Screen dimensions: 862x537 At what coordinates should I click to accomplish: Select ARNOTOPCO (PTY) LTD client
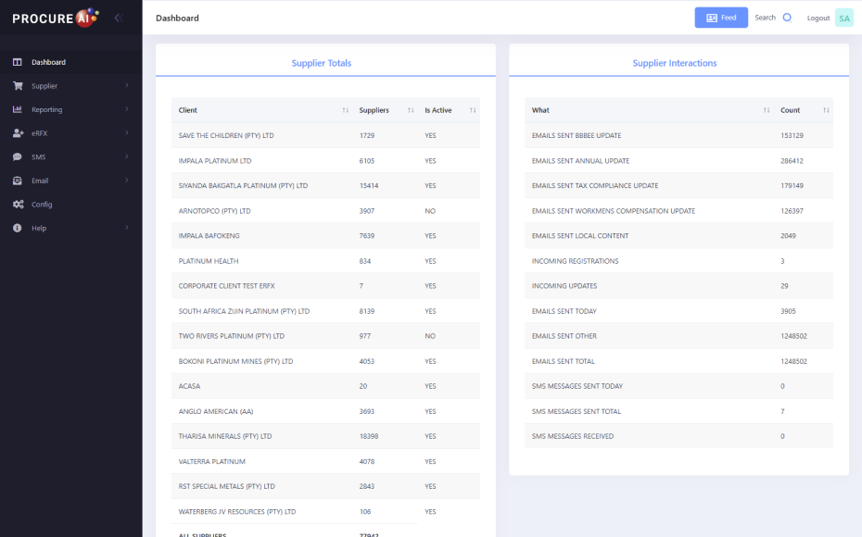(214, 211)
